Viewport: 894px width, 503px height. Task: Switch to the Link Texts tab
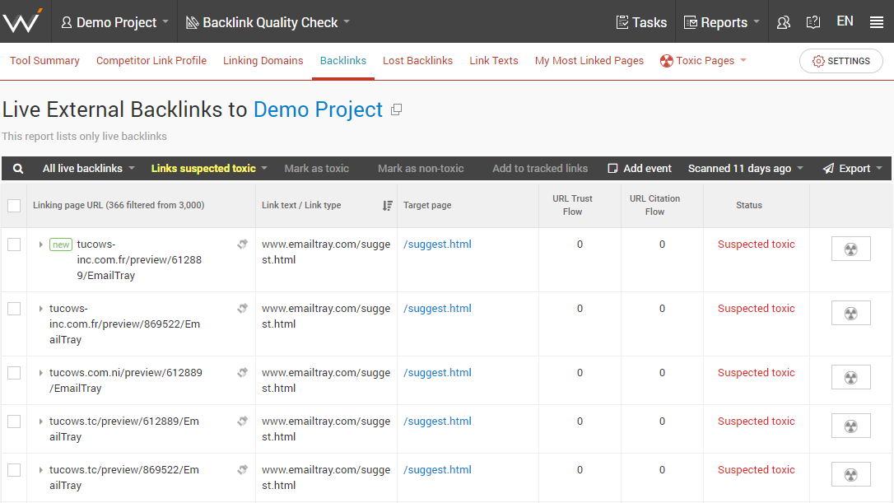tap(494, 60)
